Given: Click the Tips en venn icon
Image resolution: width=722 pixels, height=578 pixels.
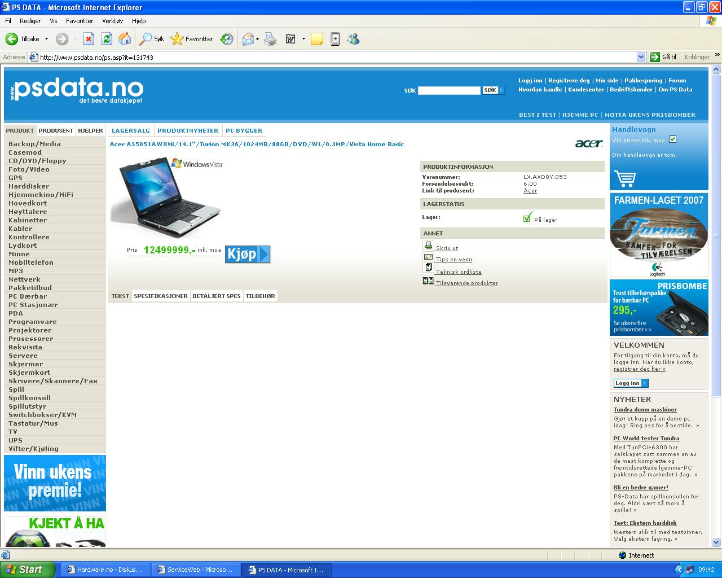Looking at the screenshot, I should coord(428,257).
